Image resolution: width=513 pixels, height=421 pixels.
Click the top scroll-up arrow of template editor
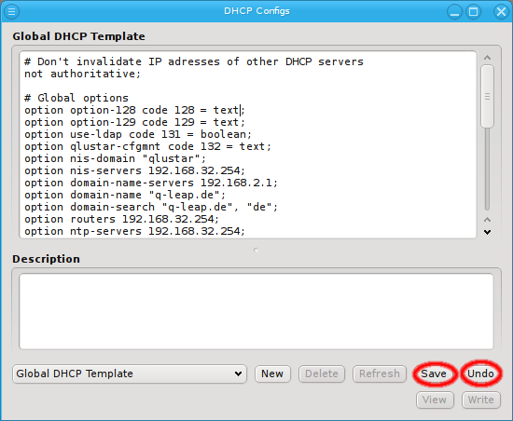point(487,58)
